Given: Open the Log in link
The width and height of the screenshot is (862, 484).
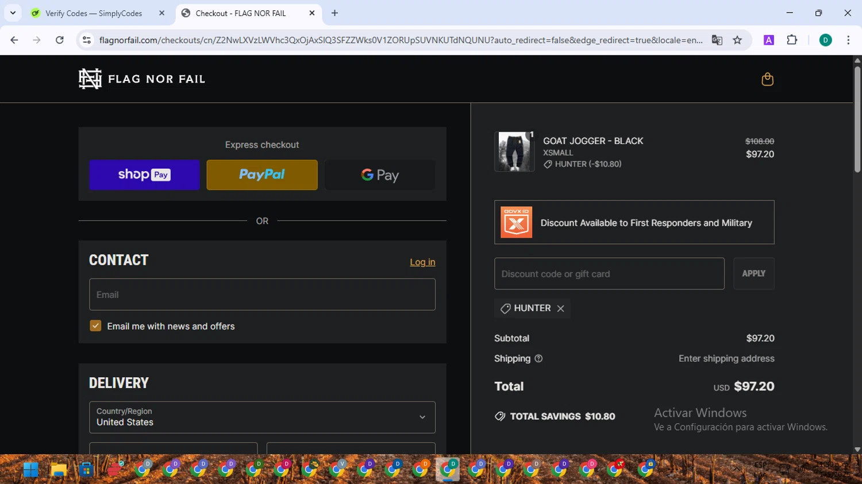Looking at the screenshot, I should click(x=422, y=262).
